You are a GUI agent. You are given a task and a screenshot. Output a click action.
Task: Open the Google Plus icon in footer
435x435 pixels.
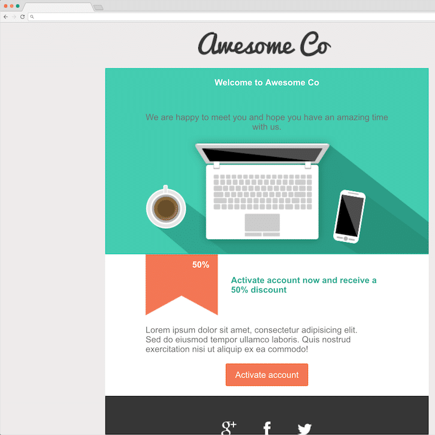click(229, 427)
